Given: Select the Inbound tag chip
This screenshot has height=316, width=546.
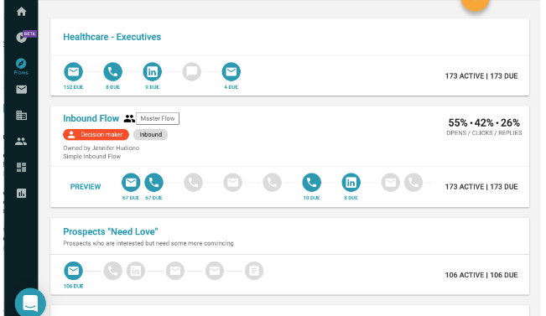Looking at the screenshot, I should [x=150, y=134].
